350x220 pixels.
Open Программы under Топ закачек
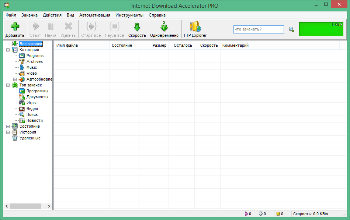37,91
